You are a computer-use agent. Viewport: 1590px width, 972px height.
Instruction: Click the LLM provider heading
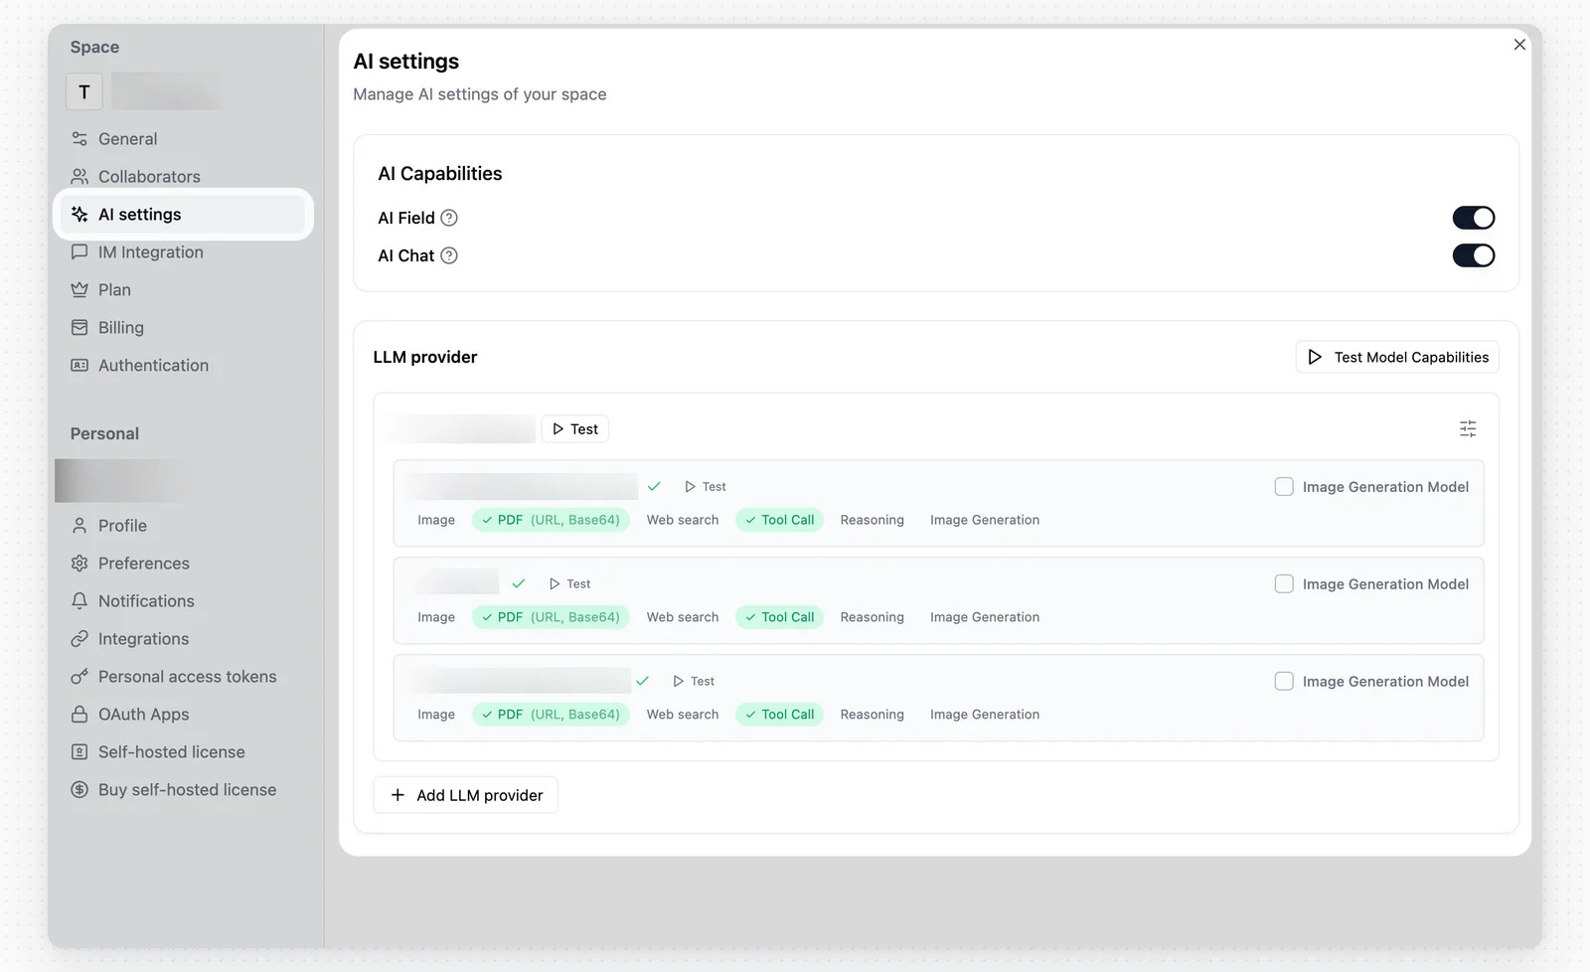(x=425, y=357)
